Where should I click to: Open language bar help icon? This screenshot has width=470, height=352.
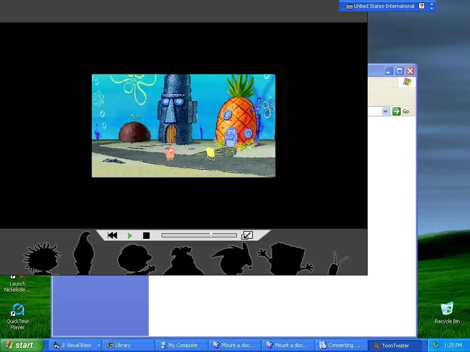421,6
